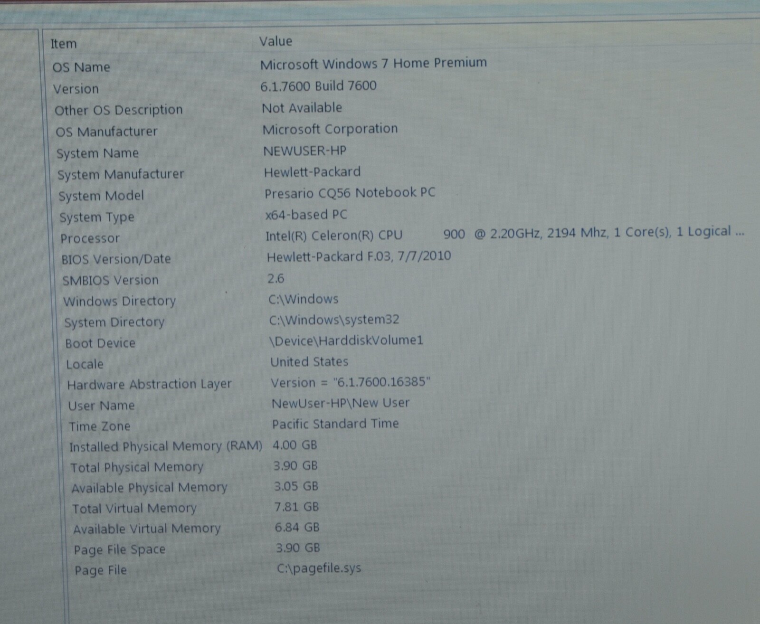Screen dimensions: 760x624
Task: Select the Page File Space label
Action: (x=120, y=550)
